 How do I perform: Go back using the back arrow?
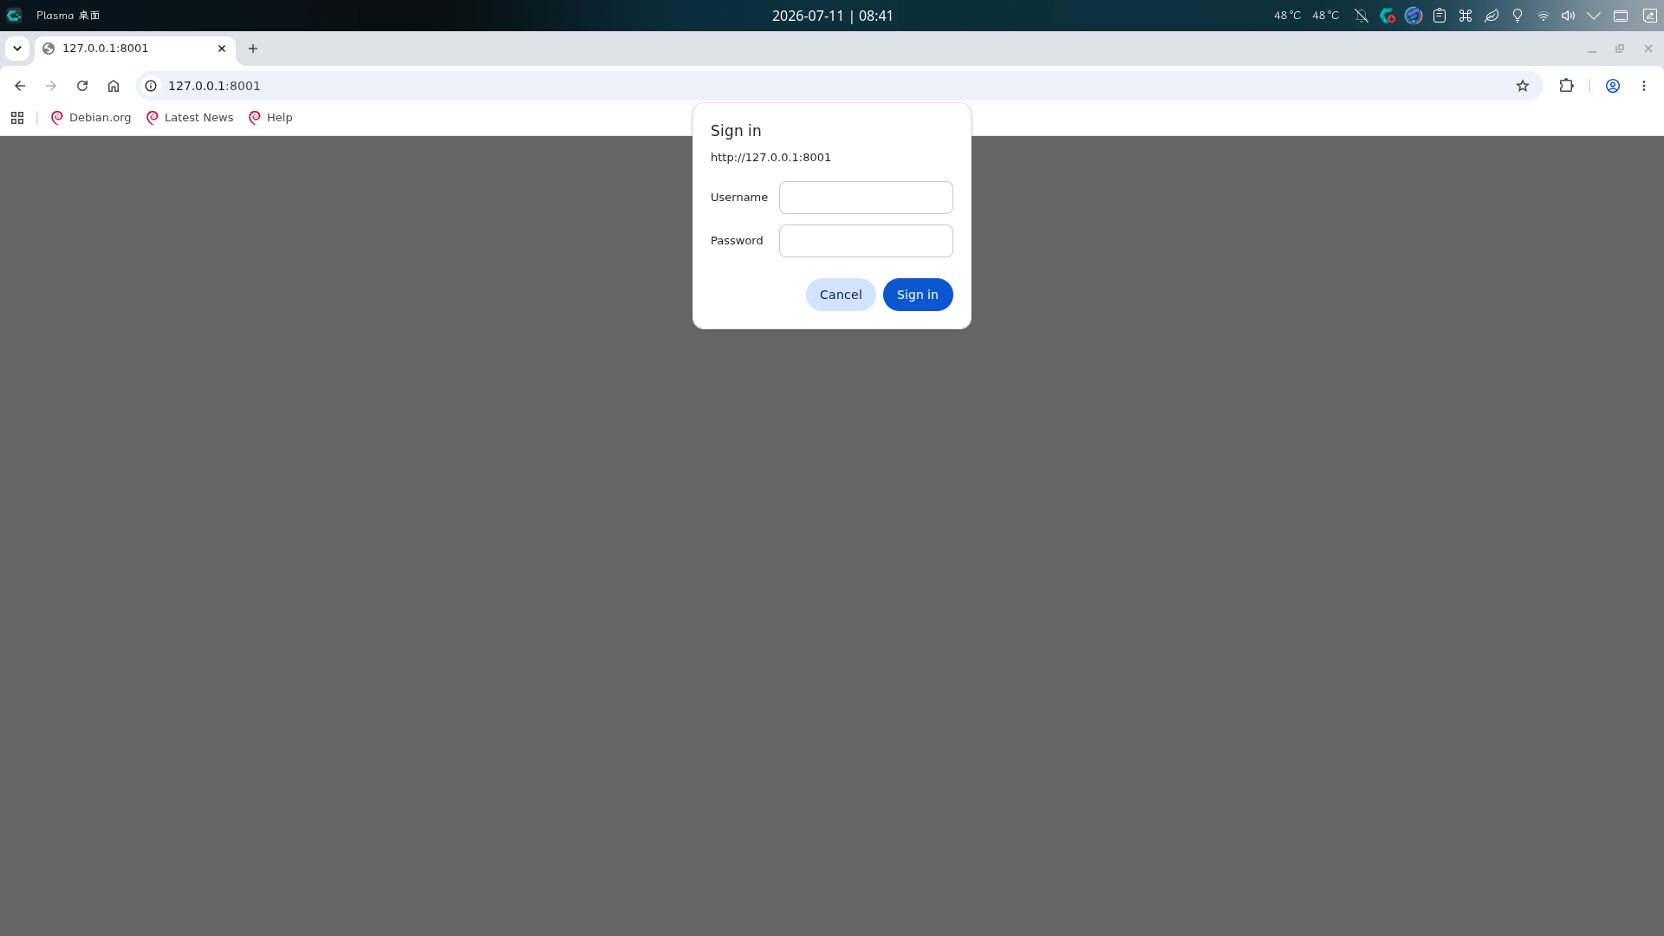[20, 86]
